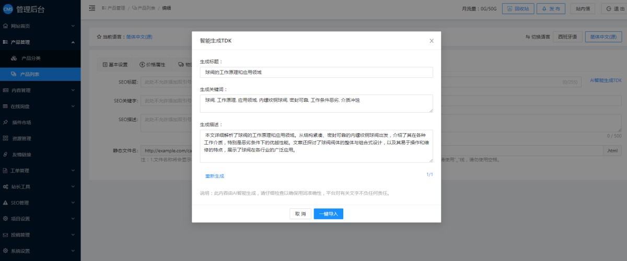The width and height of the screenshot is (627, 261).
Task: Toggle sidebar collapse hamburger icon
Action: (x=92, y=8)
